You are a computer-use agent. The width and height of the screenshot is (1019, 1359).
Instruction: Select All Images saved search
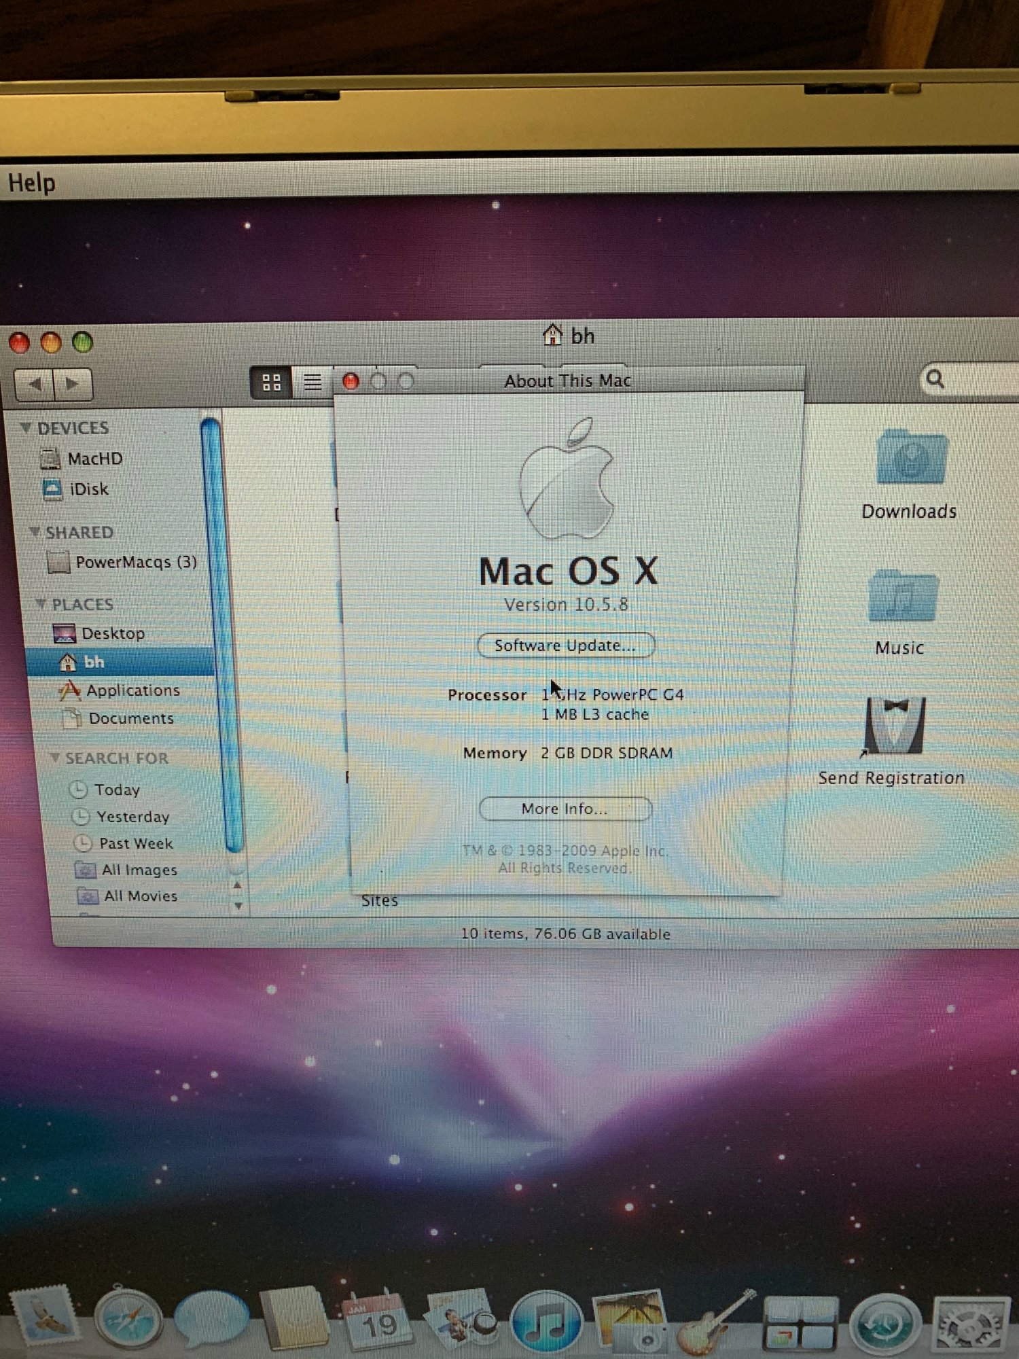pyautogui.click(x=126, y=870)
